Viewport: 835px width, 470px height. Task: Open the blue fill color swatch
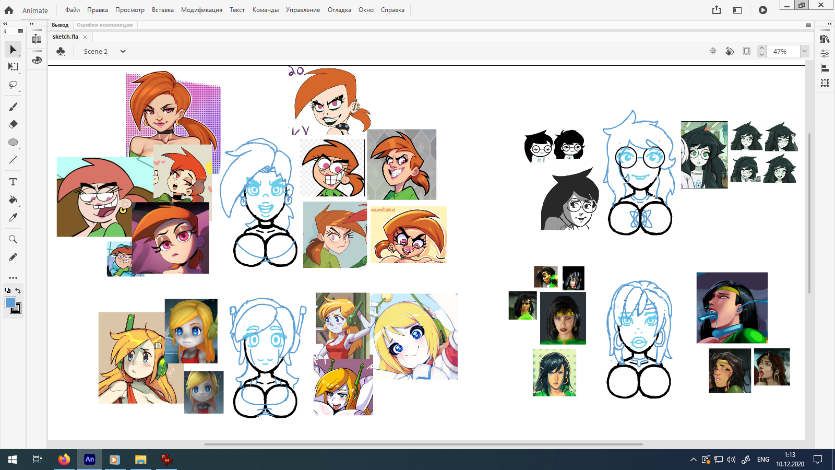pos(10,302)
